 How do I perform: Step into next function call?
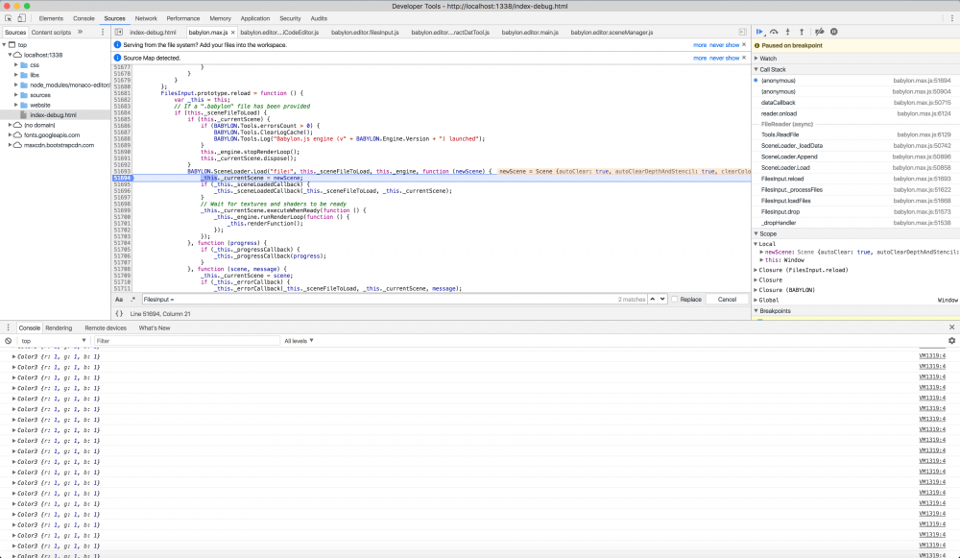point(788,32)
